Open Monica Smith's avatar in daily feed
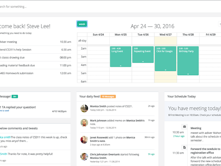 pyautogui.click(x=84, y=109)
